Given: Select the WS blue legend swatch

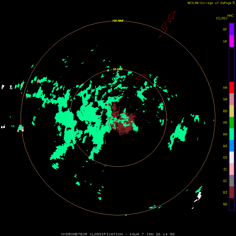Looking at the screenshot, I should (x=232, y=146).
